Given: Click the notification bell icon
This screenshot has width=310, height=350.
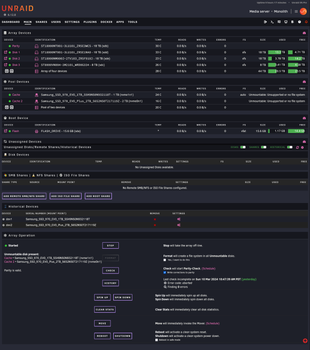Looking at the screenshot, I should [306, 22].
